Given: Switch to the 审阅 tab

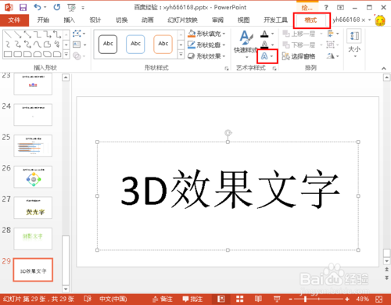Looking at the screenshot, I should [x=217, y=20].
